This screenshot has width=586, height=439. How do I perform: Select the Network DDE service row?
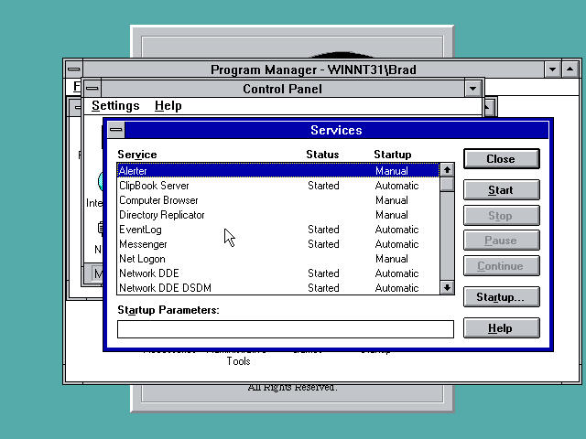278,273
